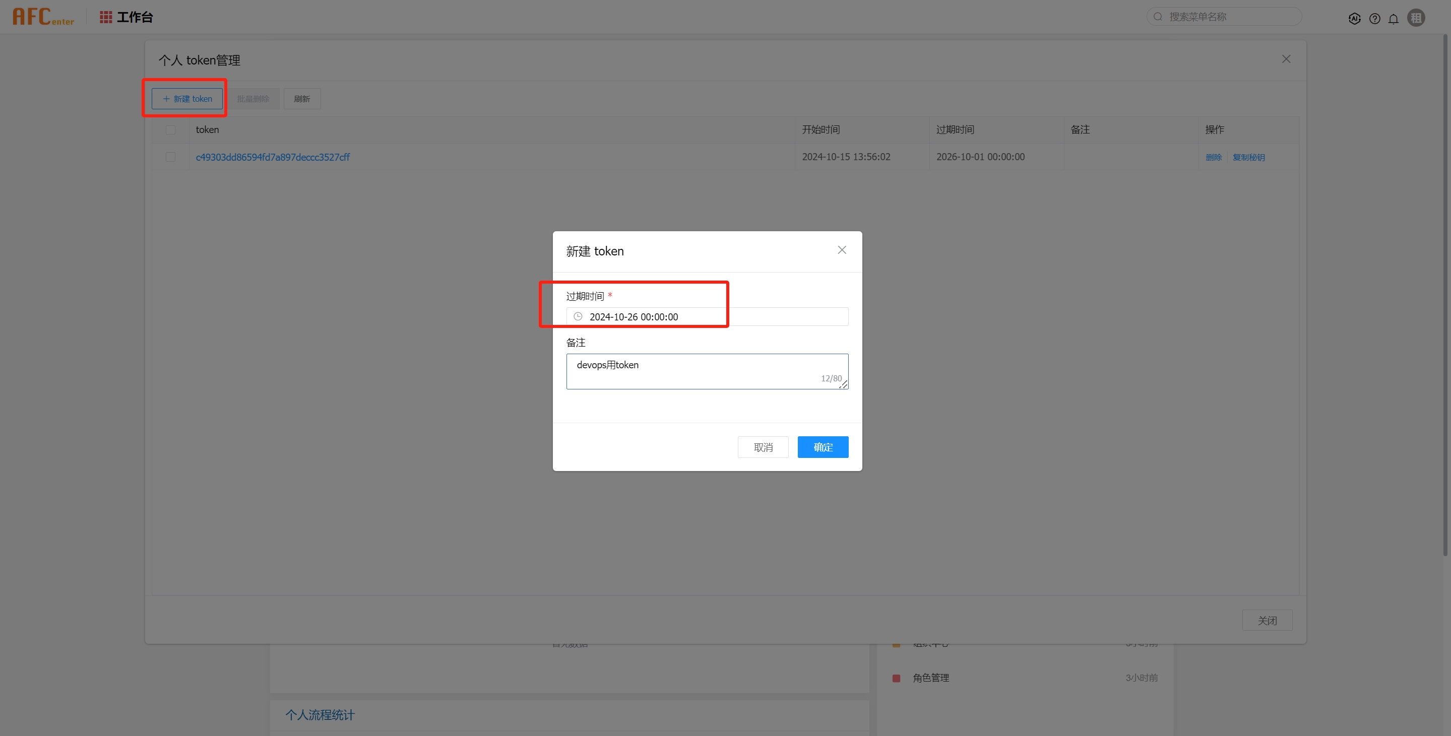Click the AFCenter logo

[x=43, y=17]
